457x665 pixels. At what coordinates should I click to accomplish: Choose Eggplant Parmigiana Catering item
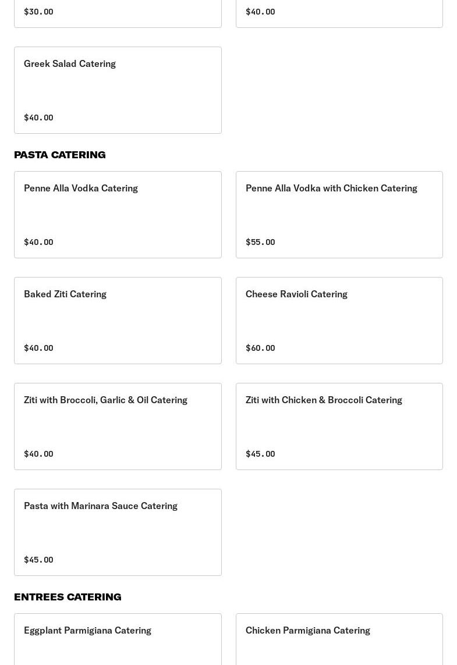[118, 639]
